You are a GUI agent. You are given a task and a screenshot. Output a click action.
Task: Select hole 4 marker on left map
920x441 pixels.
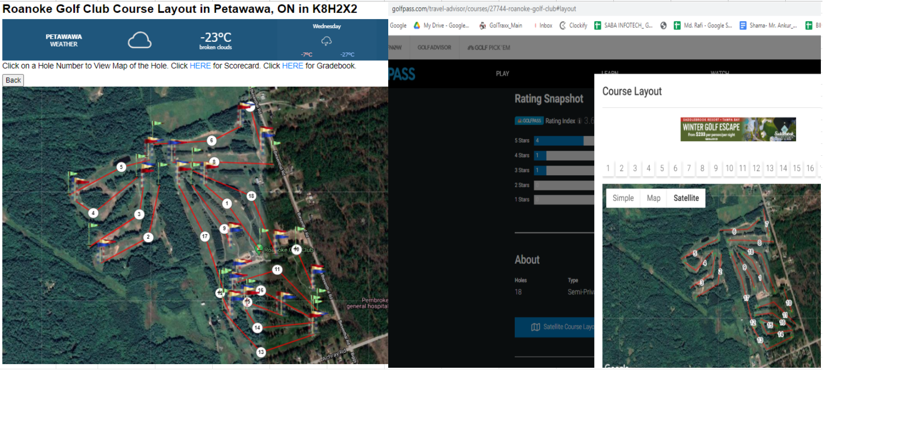click(x=93, y=213)
